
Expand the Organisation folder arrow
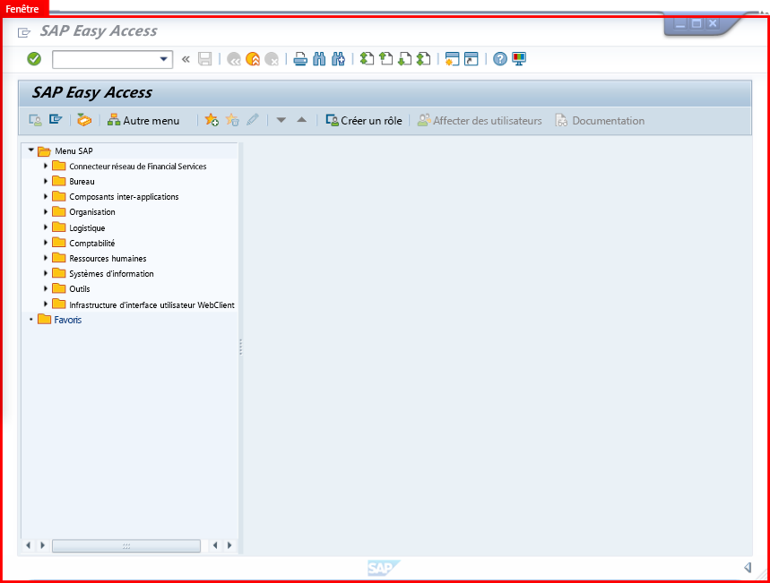coord(46,211)
